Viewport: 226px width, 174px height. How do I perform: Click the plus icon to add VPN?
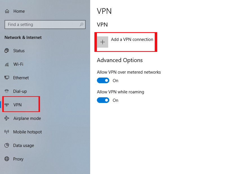[x=103, y=42]
